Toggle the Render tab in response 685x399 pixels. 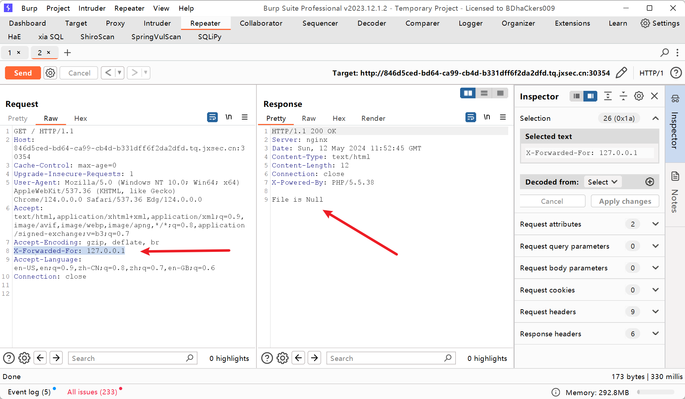tap(374, 118)
